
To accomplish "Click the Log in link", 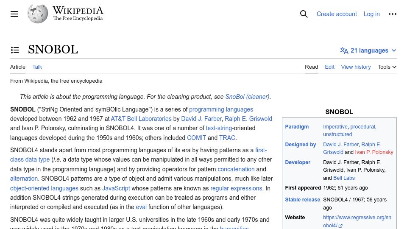I will [371, 14].
